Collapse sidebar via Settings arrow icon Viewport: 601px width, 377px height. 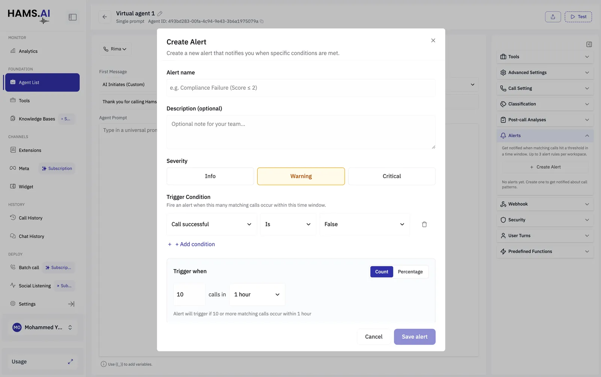[x=71, y=304]
